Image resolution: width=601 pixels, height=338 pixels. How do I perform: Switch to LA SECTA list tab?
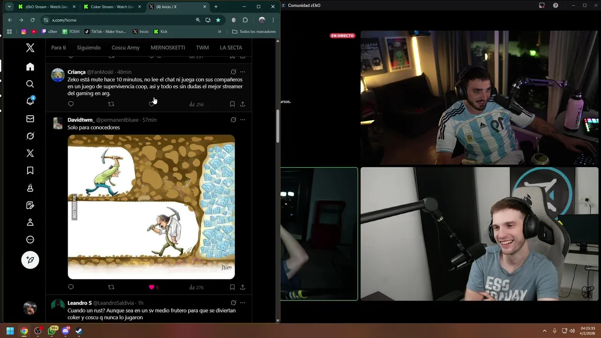click(231, 47)
